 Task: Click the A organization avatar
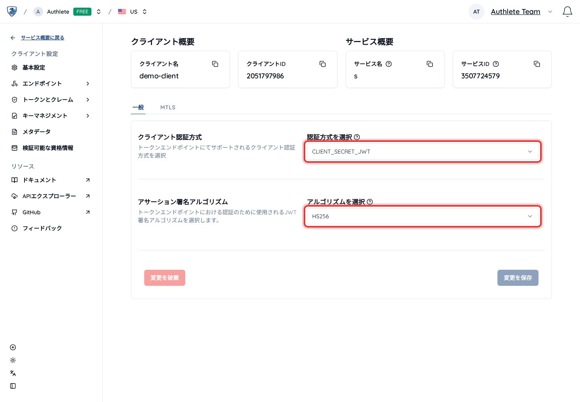[x=38, y=12]
